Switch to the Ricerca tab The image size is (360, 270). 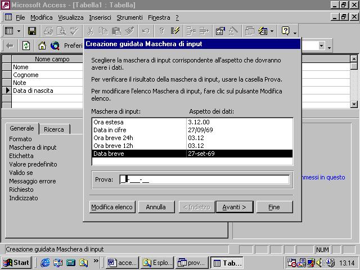click(x=54, y=129)
